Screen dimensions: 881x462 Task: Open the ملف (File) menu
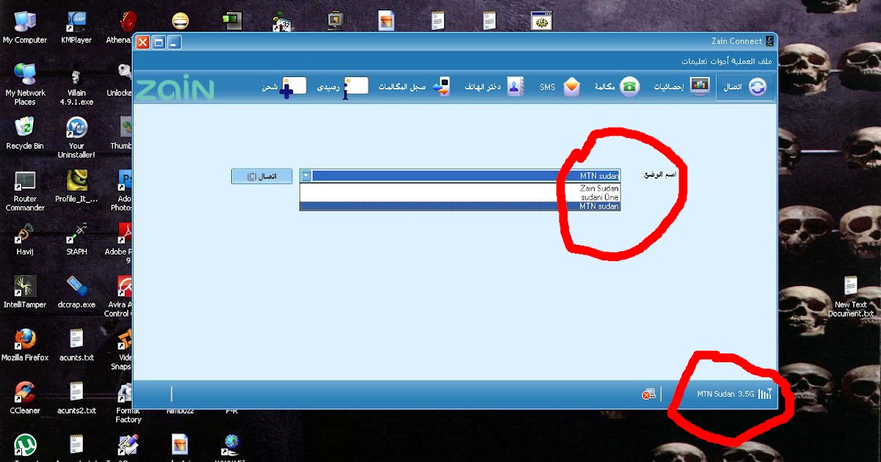[x=765, y=61]
